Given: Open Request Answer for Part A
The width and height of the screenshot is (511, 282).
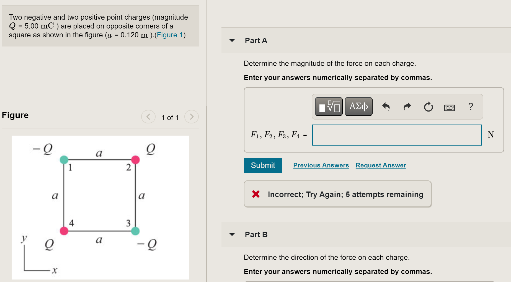Looking at the screenshot, I should (381, 165).
